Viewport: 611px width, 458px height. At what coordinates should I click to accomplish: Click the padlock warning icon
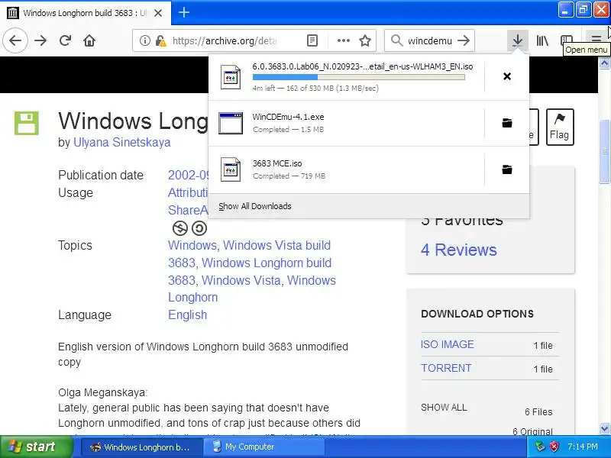tap(160, 40)
